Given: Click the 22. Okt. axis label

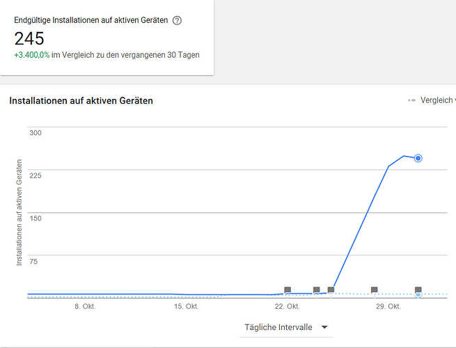Looking at the screenshot, I should [288, 306].
